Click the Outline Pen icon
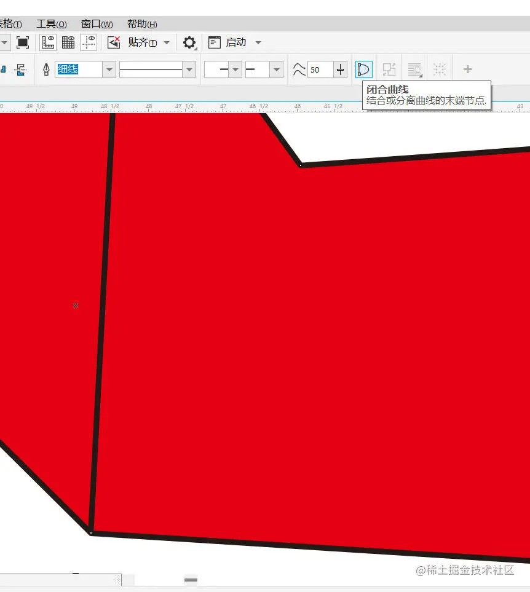 click(47, 69)
